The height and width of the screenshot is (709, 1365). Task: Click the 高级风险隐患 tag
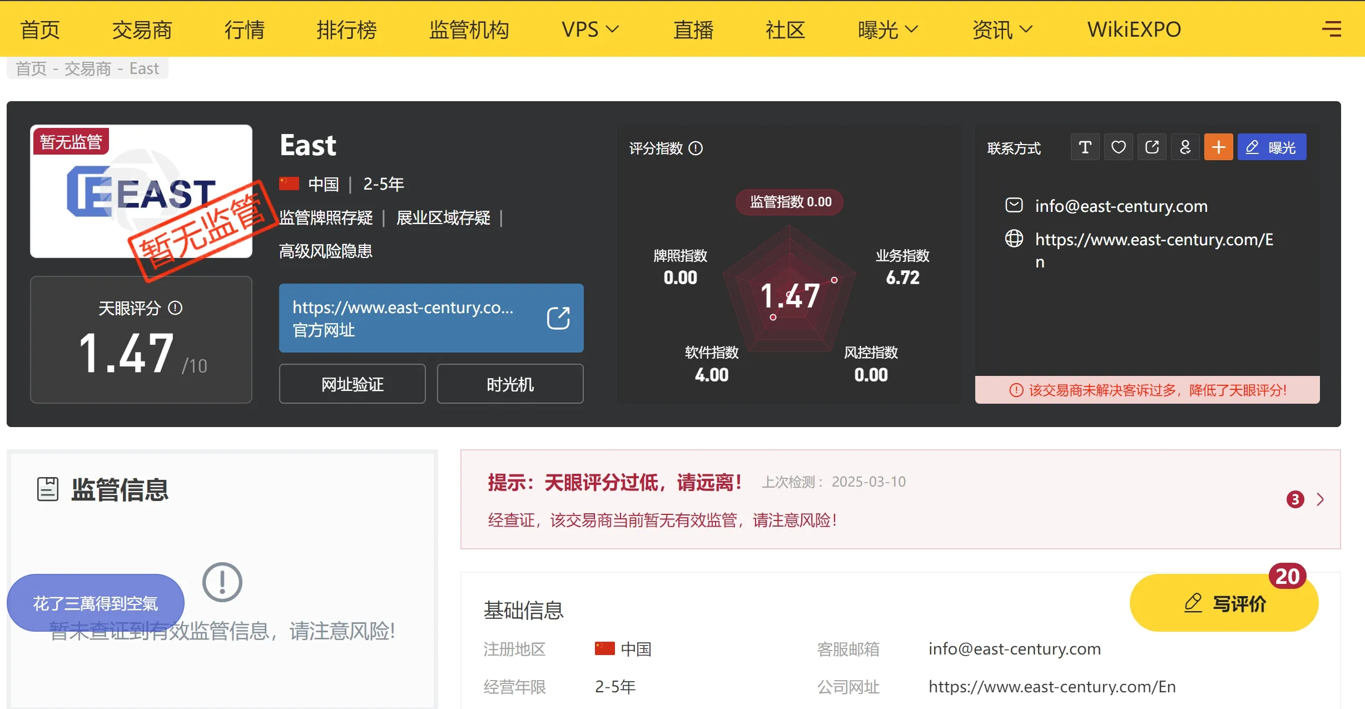click(326, 251)
